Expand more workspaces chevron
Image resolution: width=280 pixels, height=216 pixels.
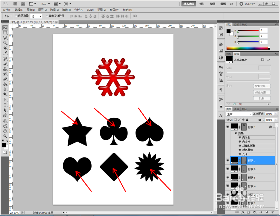coord(232,4)
